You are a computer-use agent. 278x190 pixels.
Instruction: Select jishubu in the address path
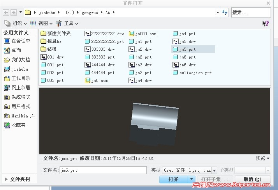[x=47, y=12]
